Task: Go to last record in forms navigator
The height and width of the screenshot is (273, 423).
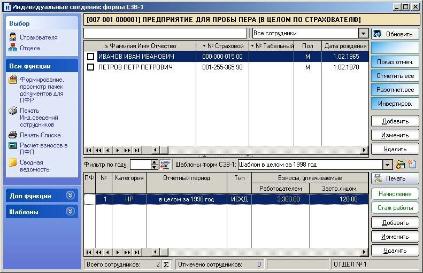Action: click(137, 252)
